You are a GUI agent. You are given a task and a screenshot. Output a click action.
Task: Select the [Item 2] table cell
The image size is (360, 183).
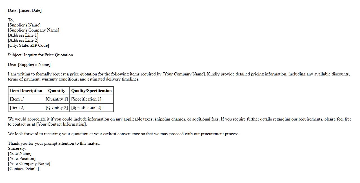(x=17, y=108)
